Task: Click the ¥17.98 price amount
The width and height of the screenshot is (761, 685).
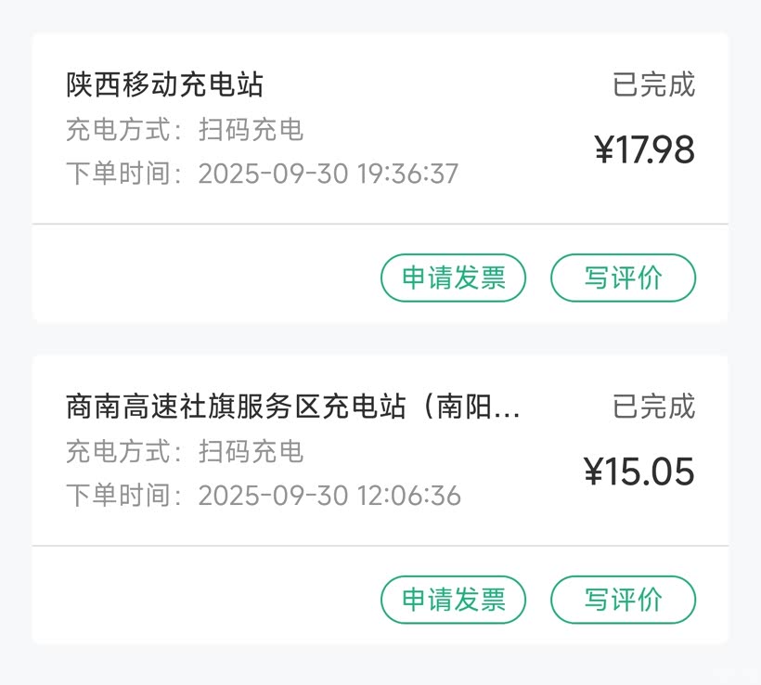Action: point(644,150)
